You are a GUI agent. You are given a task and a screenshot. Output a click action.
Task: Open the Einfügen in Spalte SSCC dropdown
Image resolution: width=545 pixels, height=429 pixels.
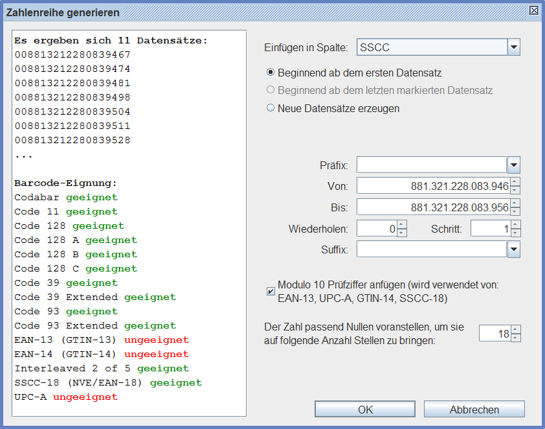[x=514, y=47]
